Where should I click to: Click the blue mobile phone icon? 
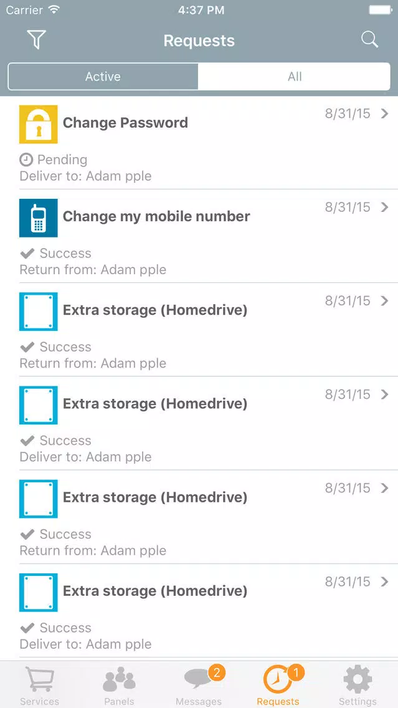(39, 218)
